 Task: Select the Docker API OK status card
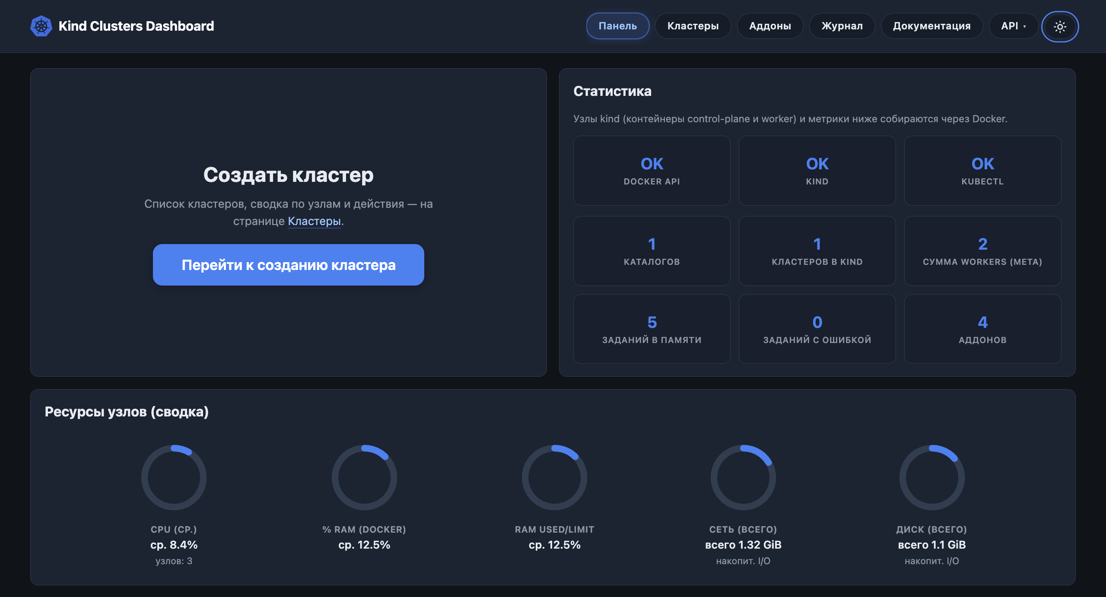pyautogui.click(x=652, y=171)
